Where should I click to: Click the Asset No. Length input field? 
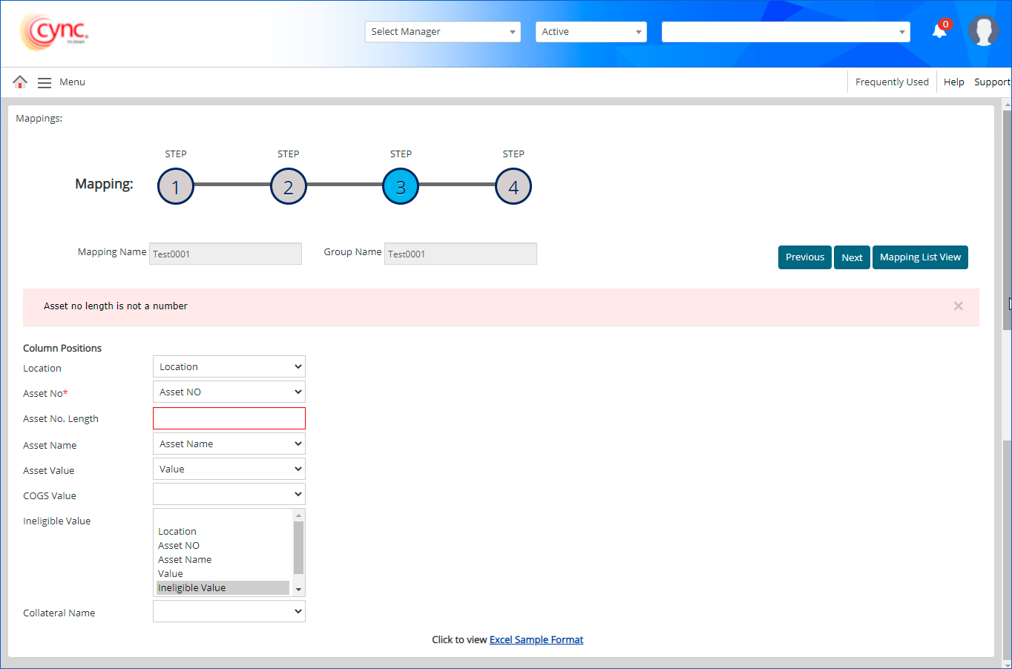229,419
